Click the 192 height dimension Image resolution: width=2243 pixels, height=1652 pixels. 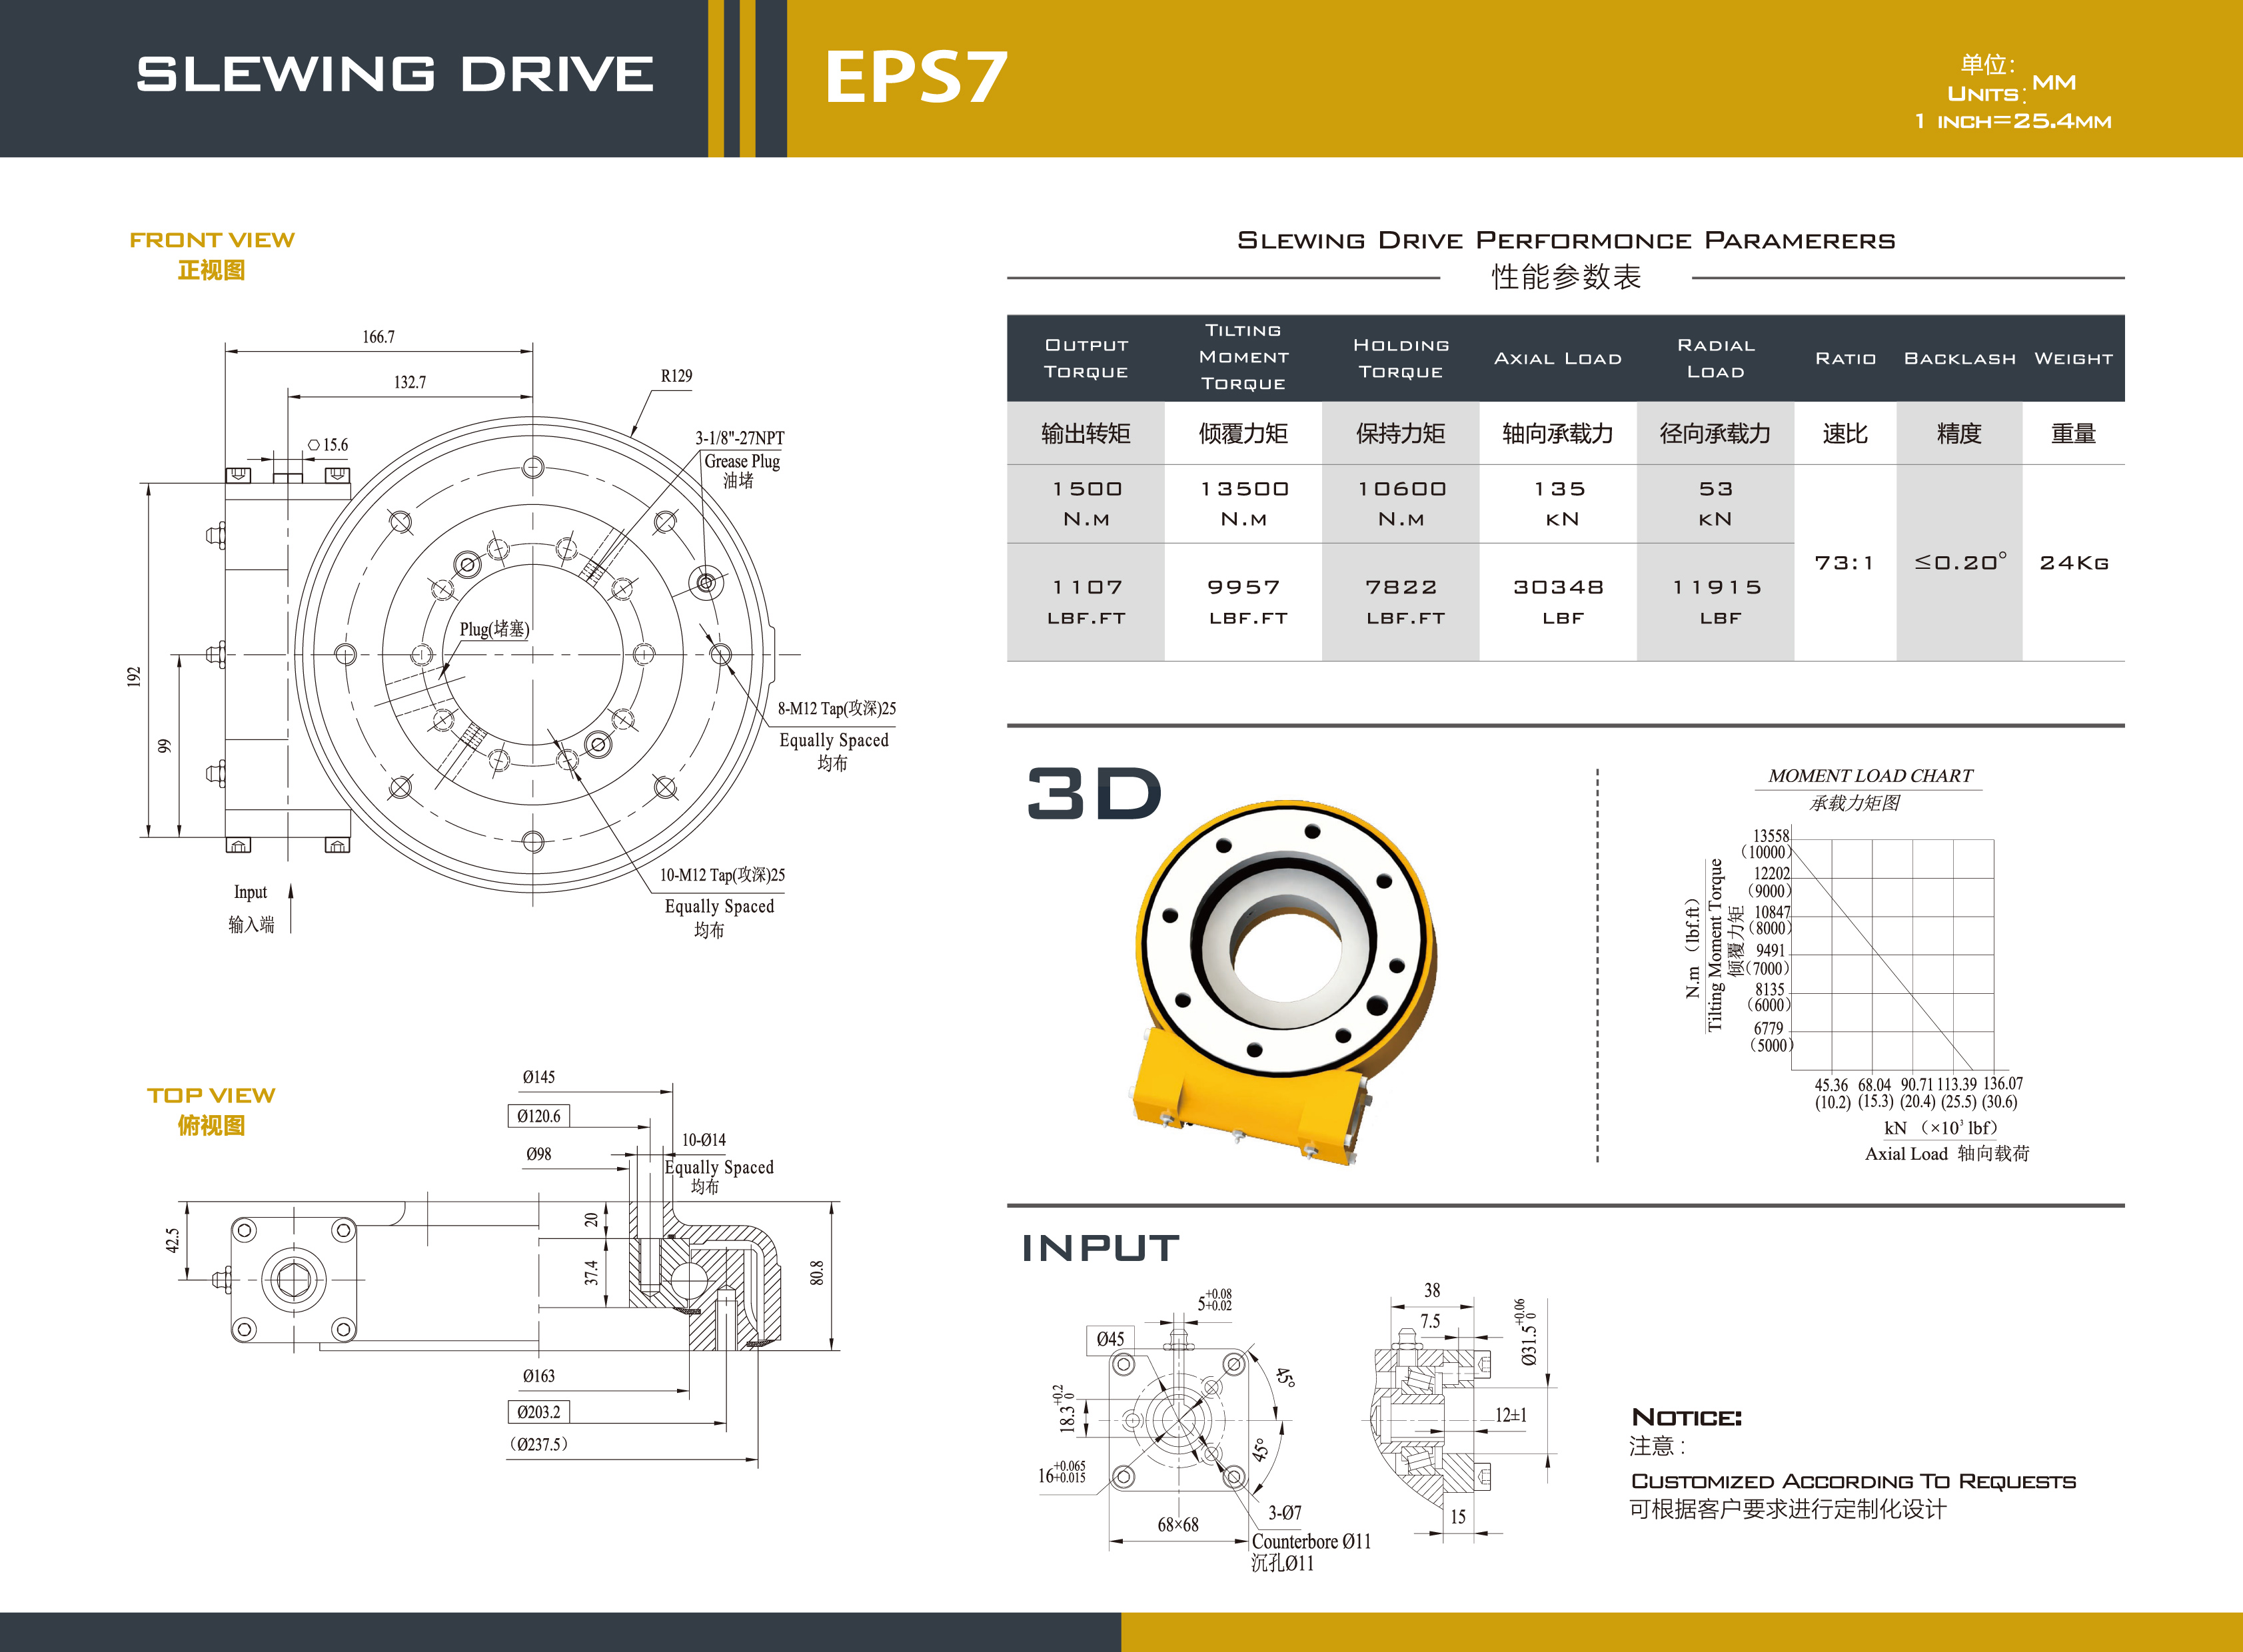134,676
